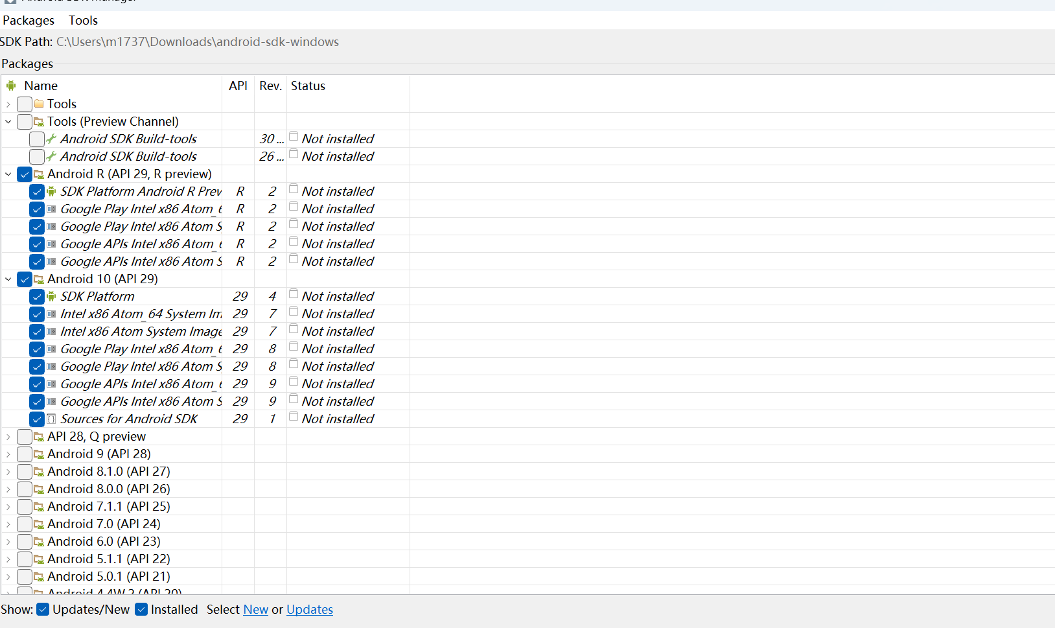Click the icon for Google APIs Atom System, revision 9

pos(51,401)
